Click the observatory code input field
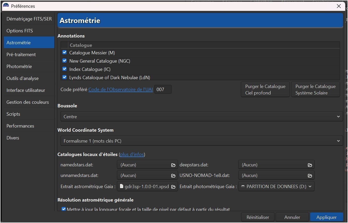 pyautogui.click(x=163, y=90)
